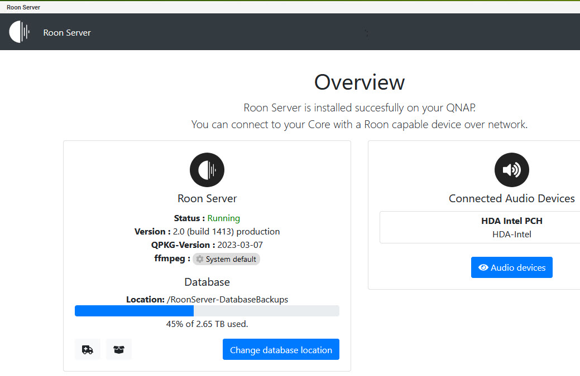Click the Audio devices button label
Image resolution: width=580 pixels, height=376 pixels.
click(x=518, y=267)
